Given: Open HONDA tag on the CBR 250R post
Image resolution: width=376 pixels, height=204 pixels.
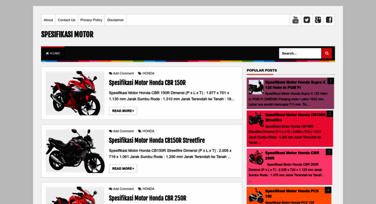Looking at the screenshot, I should [146, 189].
